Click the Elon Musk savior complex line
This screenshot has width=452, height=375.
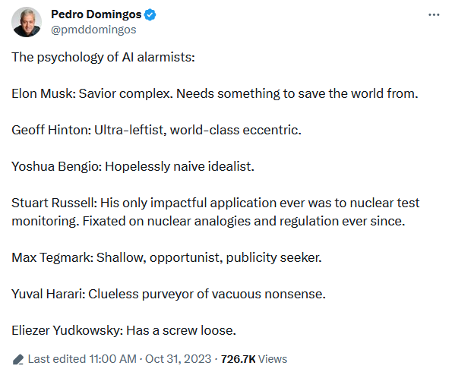coord(215,93)
